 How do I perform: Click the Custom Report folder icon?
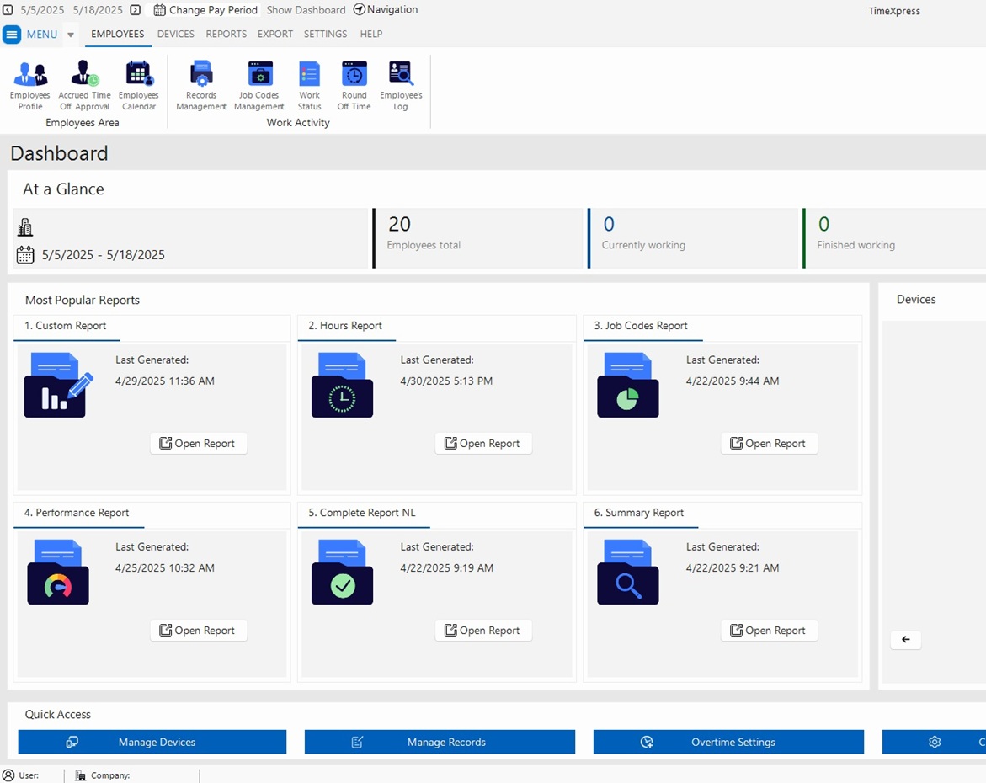(x=58, y=385)
